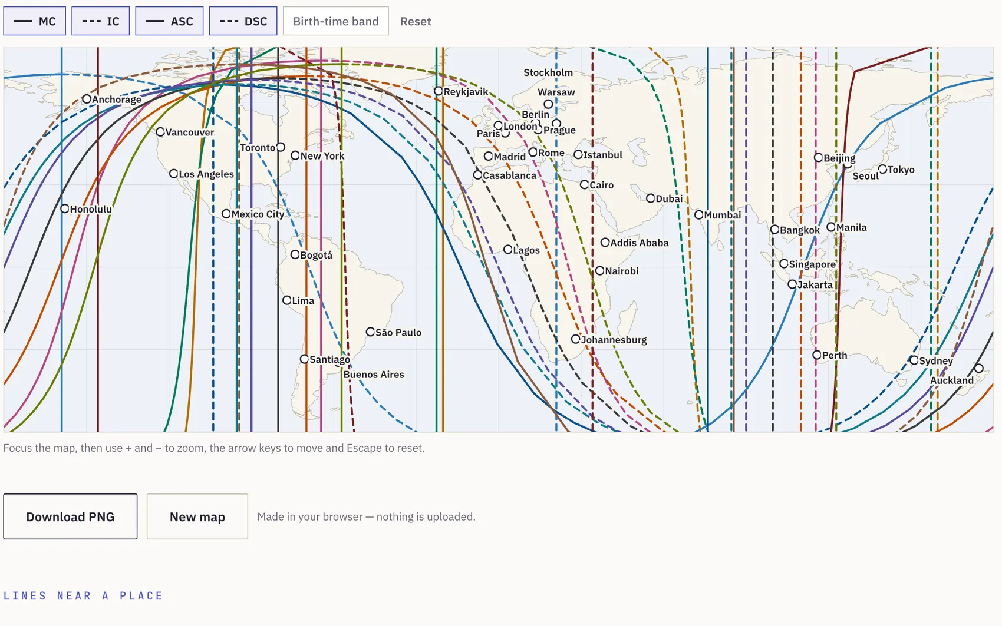This screenshot has height=626, width=1002.
Task: Click the Tokyo marker circle
Action: tap(883, 169)
